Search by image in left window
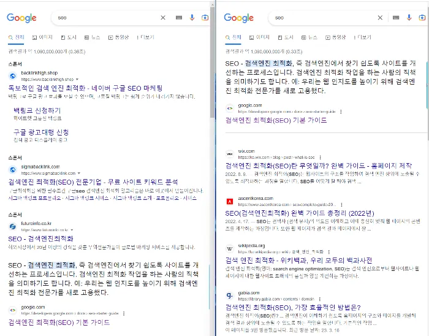The image size is (429, 336). tap(205, 18)
